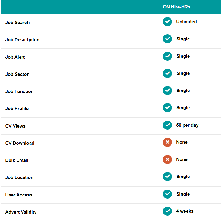Click the checkmark icon for User Access
The height and width of the screenshot is (219, 221).
(167, 194)
